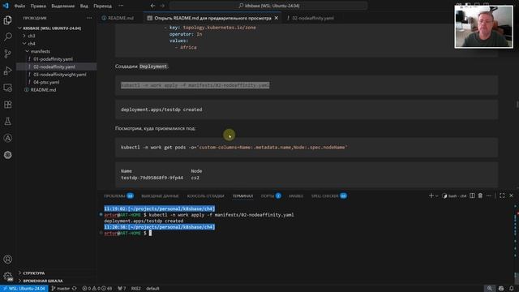Open the Search view in activity bar
The image size is (519, 292).
(x=7, y=36)
